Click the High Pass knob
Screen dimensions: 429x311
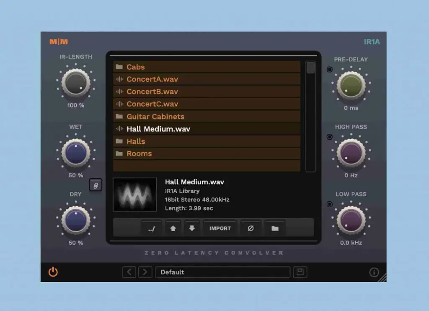click(x=351, y=153)
